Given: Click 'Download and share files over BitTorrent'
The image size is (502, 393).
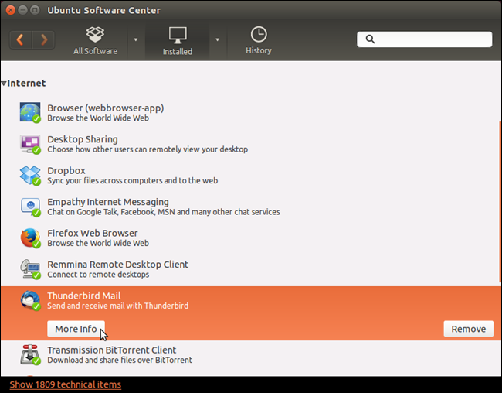Looking at the screenshot, I should 120,360.
